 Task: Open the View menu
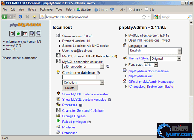coord(22,9)
